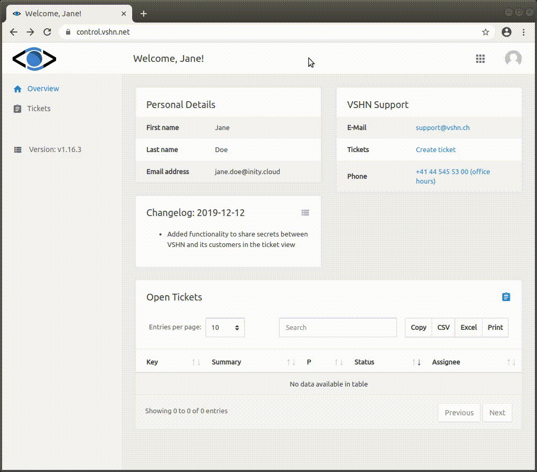Select the home icon beside Overview
537x472 pixels.
tap(17, 88)
